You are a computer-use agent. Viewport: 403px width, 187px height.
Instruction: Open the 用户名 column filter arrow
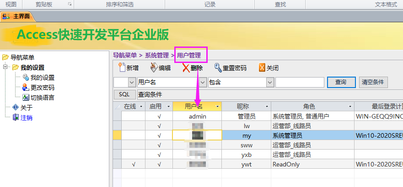[217, 107]
